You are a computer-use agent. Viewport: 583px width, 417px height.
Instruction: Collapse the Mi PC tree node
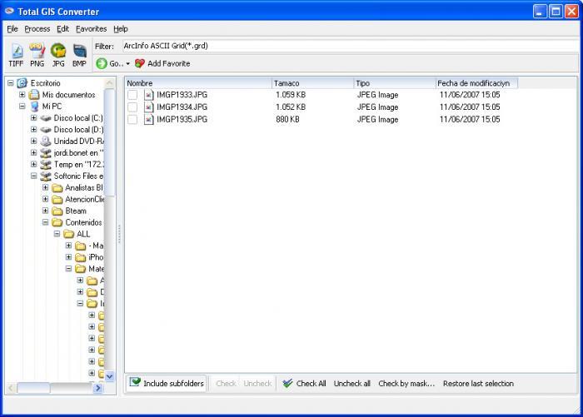pos(22,107)
